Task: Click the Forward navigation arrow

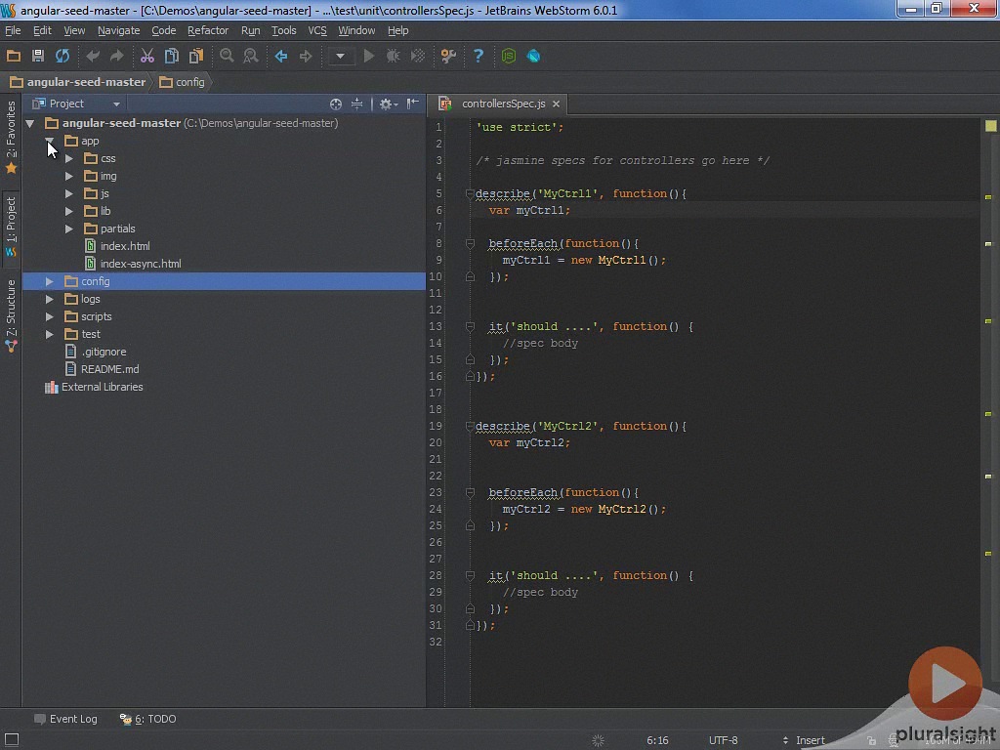Action: point(306,56)
